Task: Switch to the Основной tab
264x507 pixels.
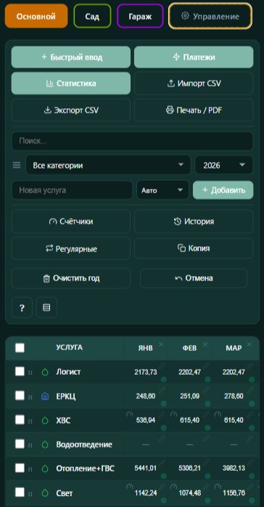Action: (x=36, y=16)
